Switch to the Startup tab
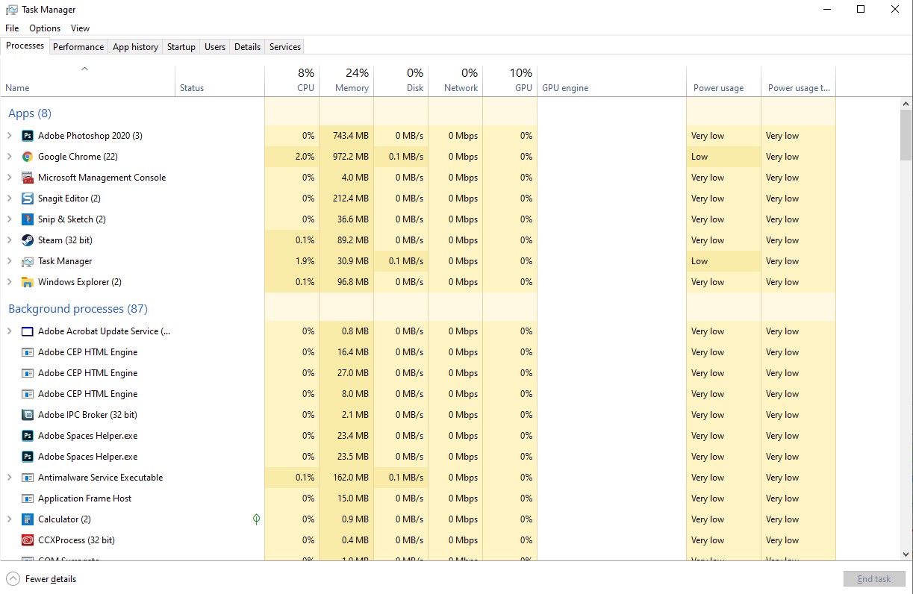Viewport: 913px width, 594px height. coord(181,46)
